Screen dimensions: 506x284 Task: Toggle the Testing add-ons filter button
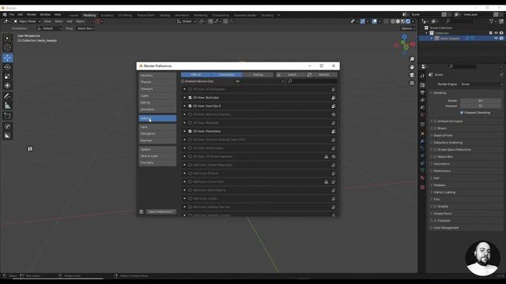(x=258, y=75)
